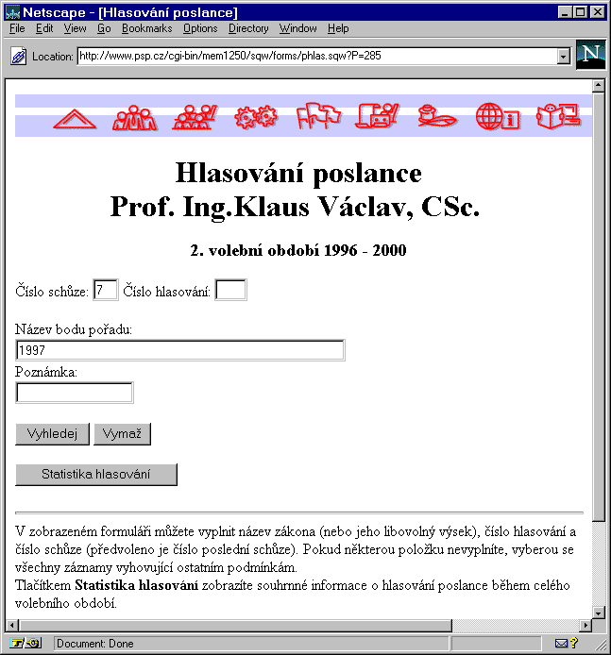Click the Location URL address field
611x655 pixels.
(x=316, y=56)
